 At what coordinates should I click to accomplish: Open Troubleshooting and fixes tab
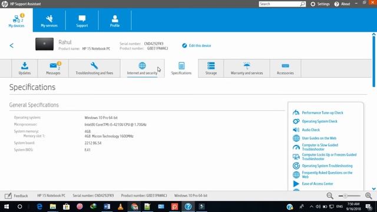coord(94,68)
